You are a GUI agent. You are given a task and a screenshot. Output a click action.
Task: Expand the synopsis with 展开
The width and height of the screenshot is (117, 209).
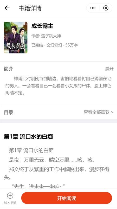[x=109, y=69]
